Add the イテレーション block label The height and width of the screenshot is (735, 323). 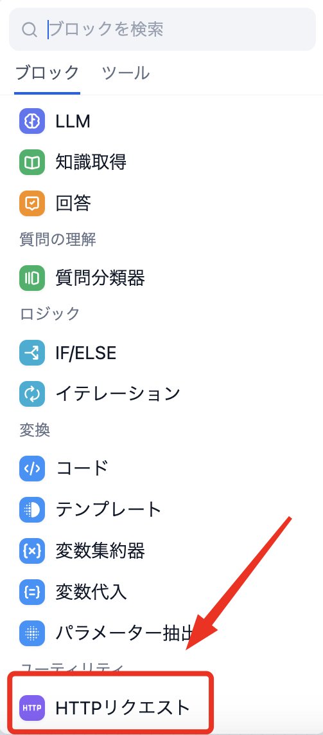tap(118, 393)
